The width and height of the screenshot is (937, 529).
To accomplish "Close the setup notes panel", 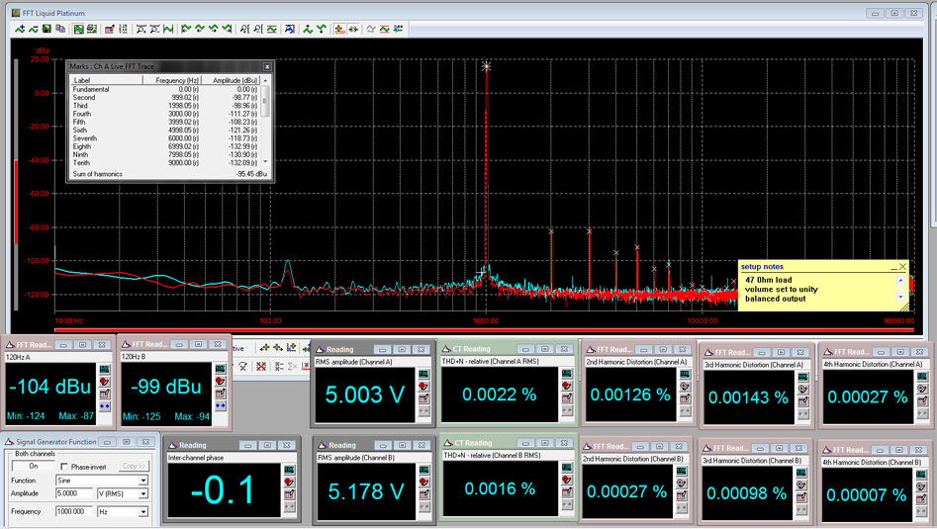I will pyautogui.click(x=903, y=267).
